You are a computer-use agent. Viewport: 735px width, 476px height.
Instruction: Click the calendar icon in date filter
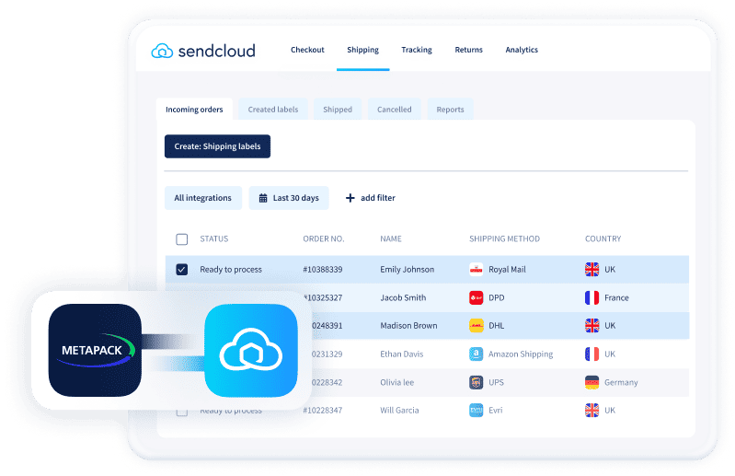tap(263, 198)
